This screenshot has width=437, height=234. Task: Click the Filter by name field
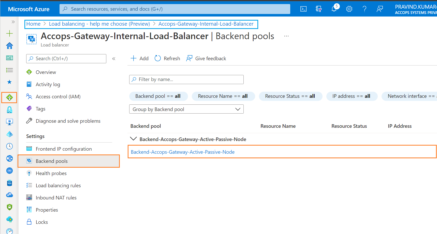(186, 80)
